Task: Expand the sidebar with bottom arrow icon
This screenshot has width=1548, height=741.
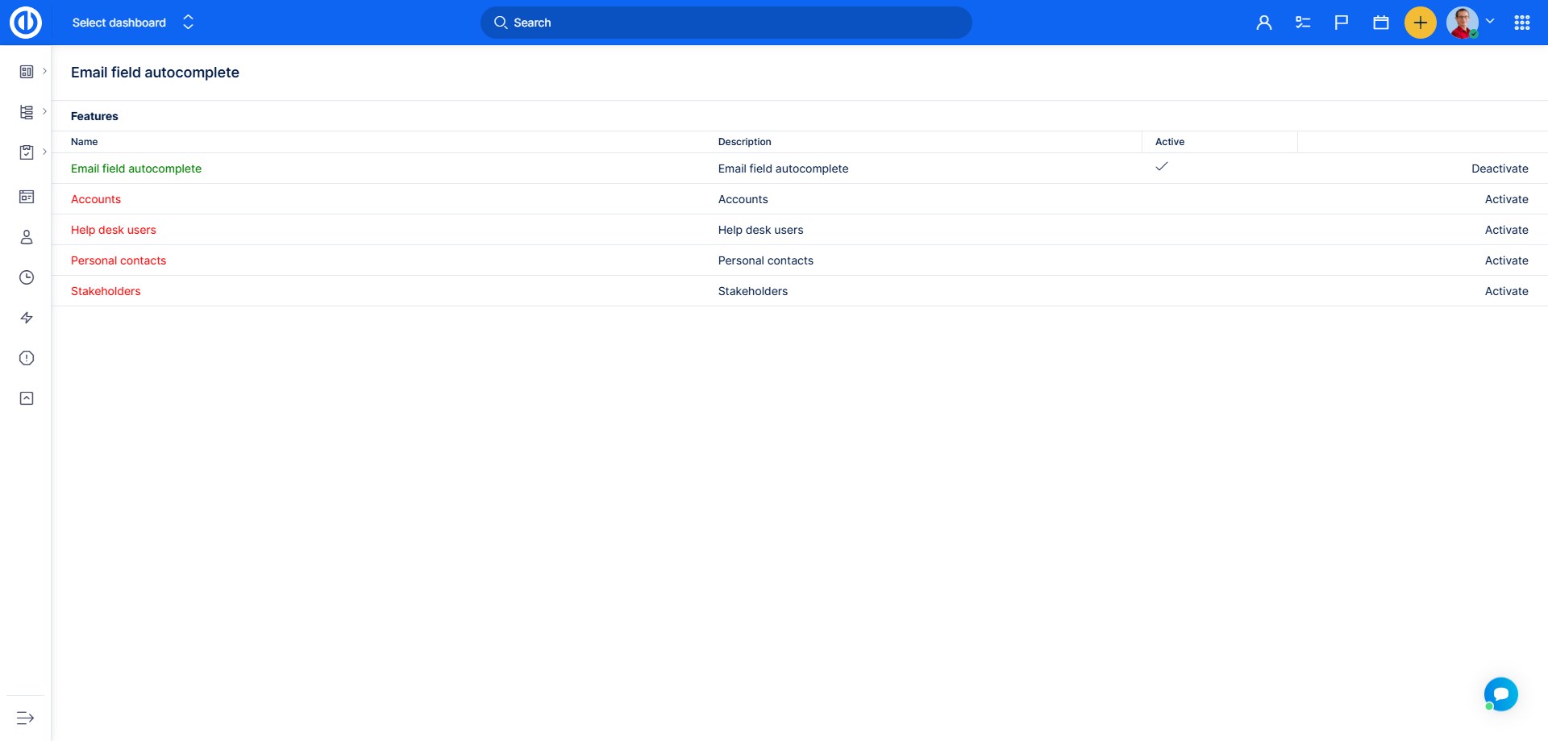Action: tap(26, 718)
